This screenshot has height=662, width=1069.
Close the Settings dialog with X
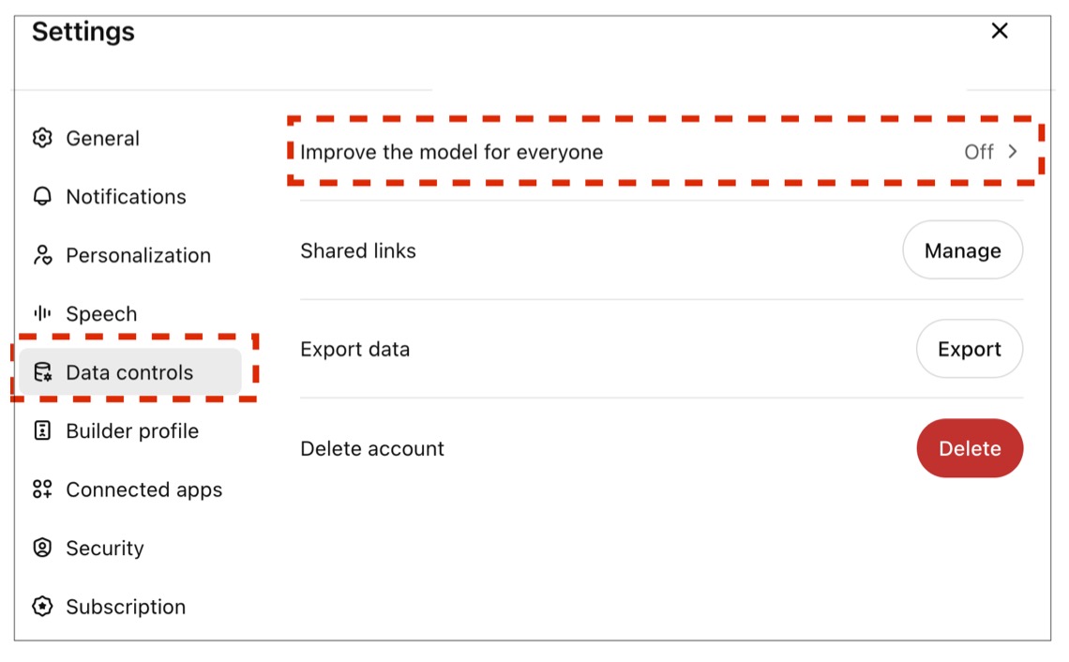coord(1000,31)
